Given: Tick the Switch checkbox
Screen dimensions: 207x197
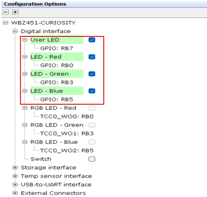Looking at the screenshot, I should coord(92,159).
